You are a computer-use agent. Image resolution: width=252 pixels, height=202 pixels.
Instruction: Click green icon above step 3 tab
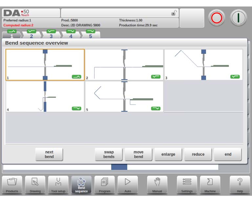(51, 31)
